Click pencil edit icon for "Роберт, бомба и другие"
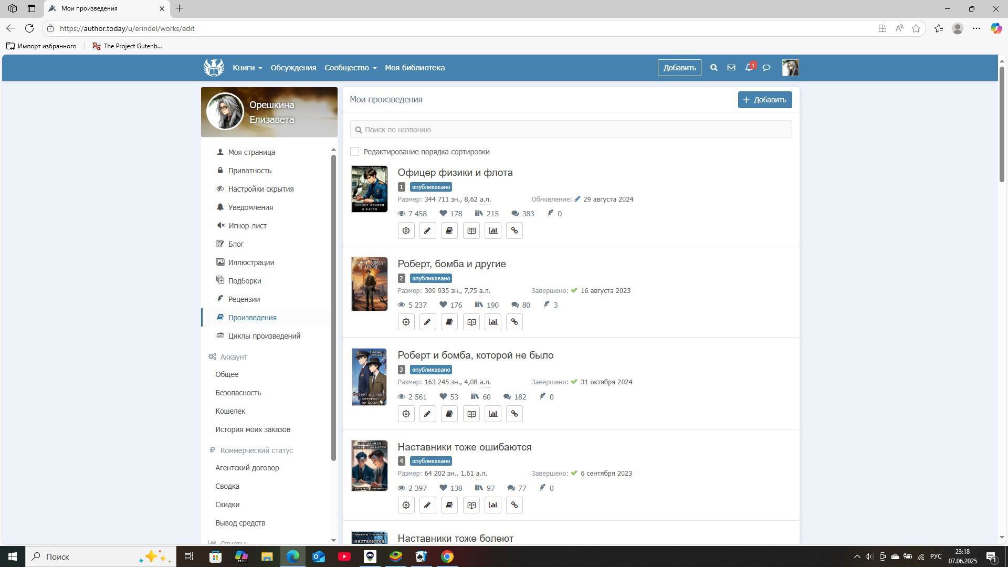Viewport: 1008px width, 567px height. pos(427,322)
